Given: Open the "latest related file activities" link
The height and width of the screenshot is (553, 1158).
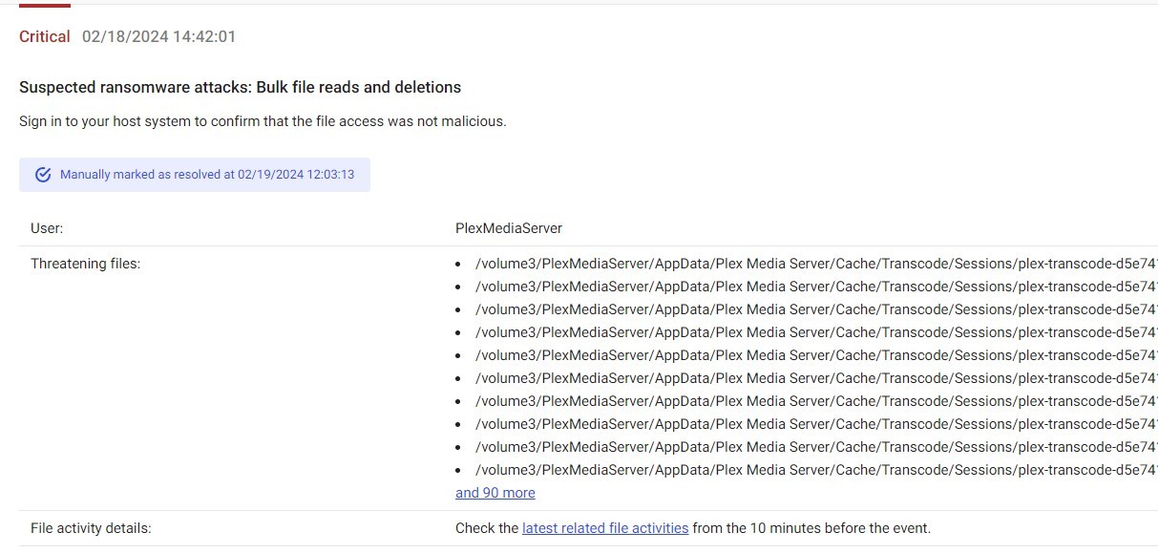Looking at the screenshot, I should (x=605, y=527).
